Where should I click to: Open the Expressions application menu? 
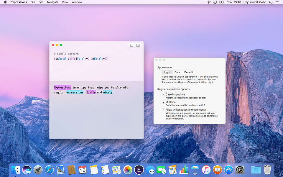(19, 2)
